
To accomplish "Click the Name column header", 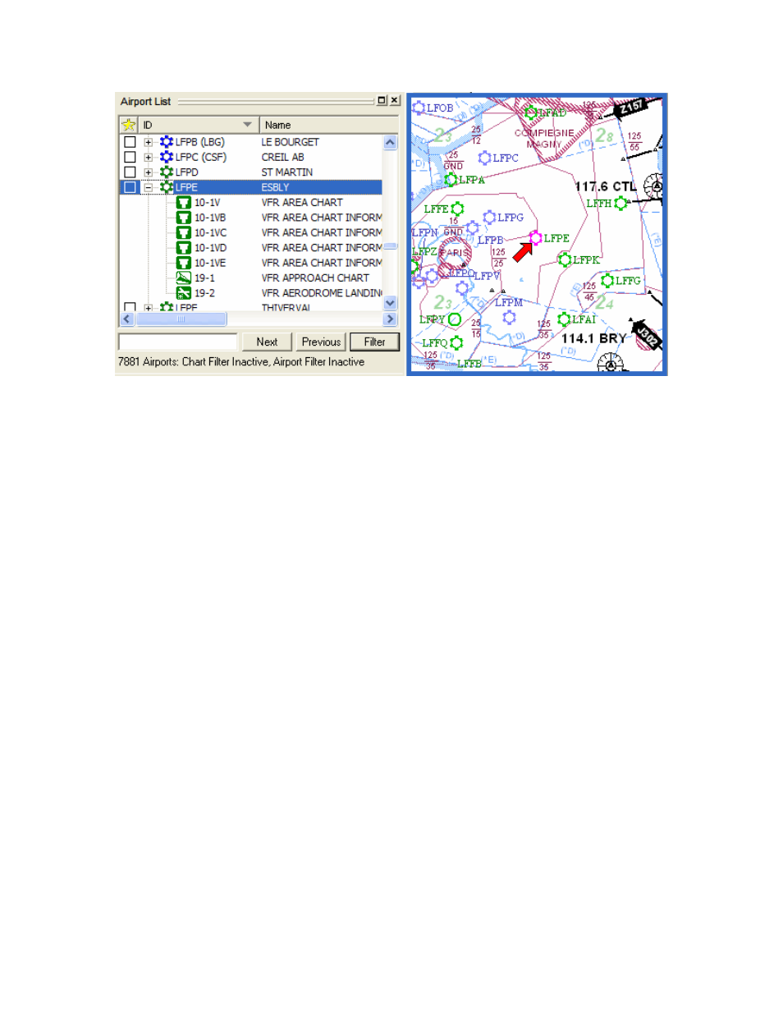I will [328, 125].
